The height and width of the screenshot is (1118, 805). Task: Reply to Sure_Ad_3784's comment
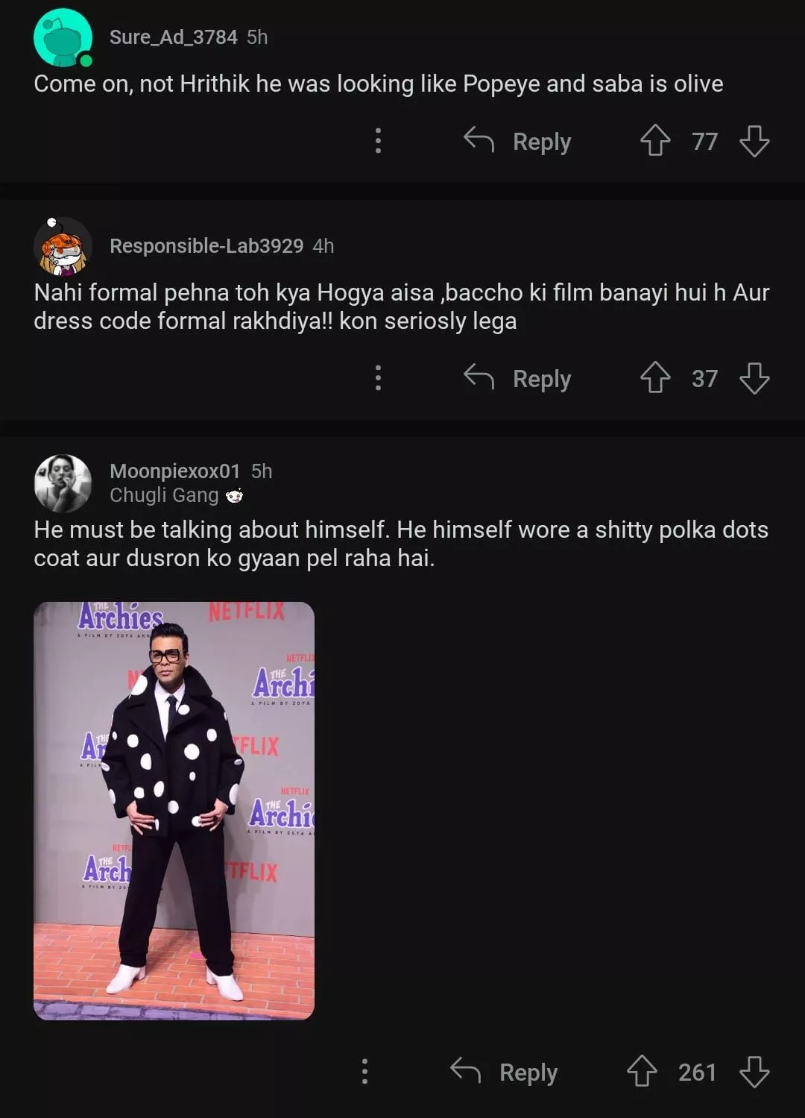[x=518, y=141]
